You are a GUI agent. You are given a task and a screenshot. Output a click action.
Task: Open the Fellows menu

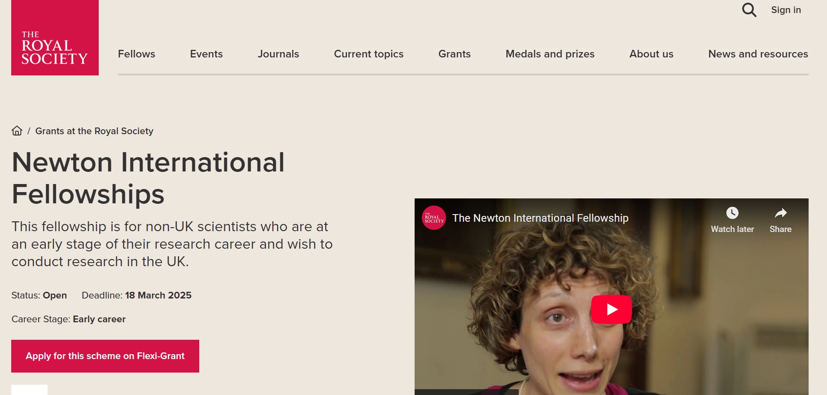click(x=136, y=54)
